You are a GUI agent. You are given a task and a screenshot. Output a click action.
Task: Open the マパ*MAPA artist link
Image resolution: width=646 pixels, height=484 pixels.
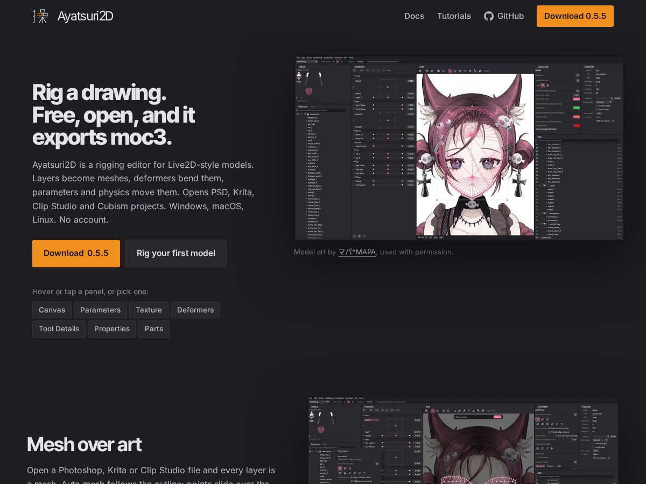pos(357,252)
